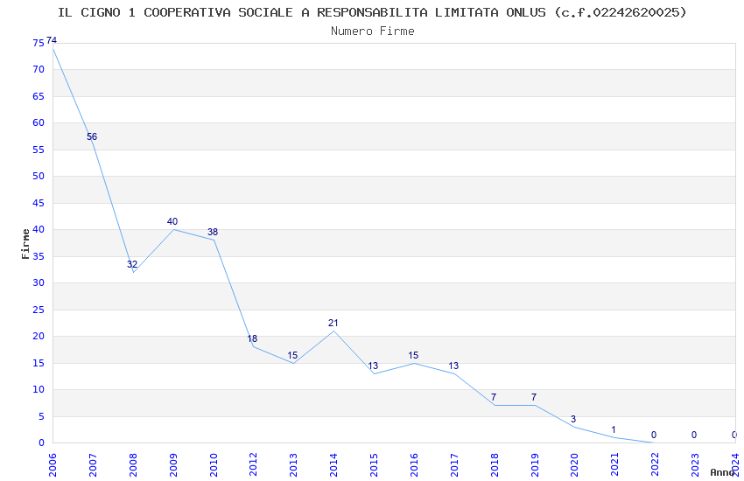The width and height of the screenshot is (744, 481).
Task: Click x-axis year 2012
Action: 253,464
